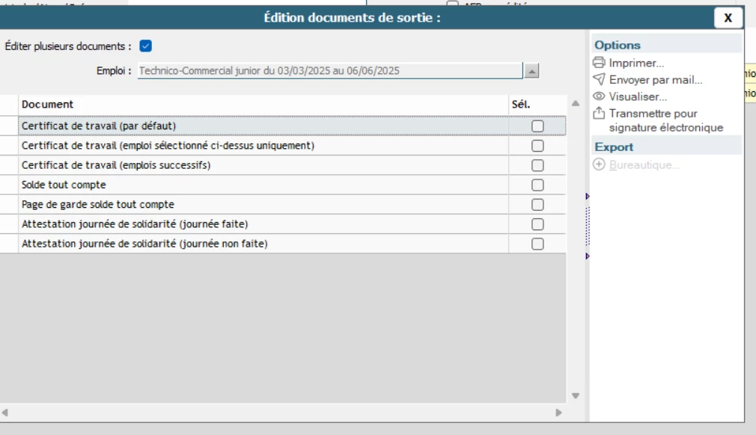Click the Emploi field Technico-Commercial junior
Viewport: 756px width, 435px height.
(x=330, y=71)
